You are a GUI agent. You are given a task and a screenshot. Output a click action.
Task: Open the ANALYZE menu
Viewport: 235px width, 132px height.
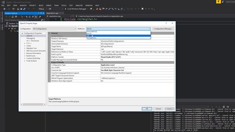coord(79,5)
